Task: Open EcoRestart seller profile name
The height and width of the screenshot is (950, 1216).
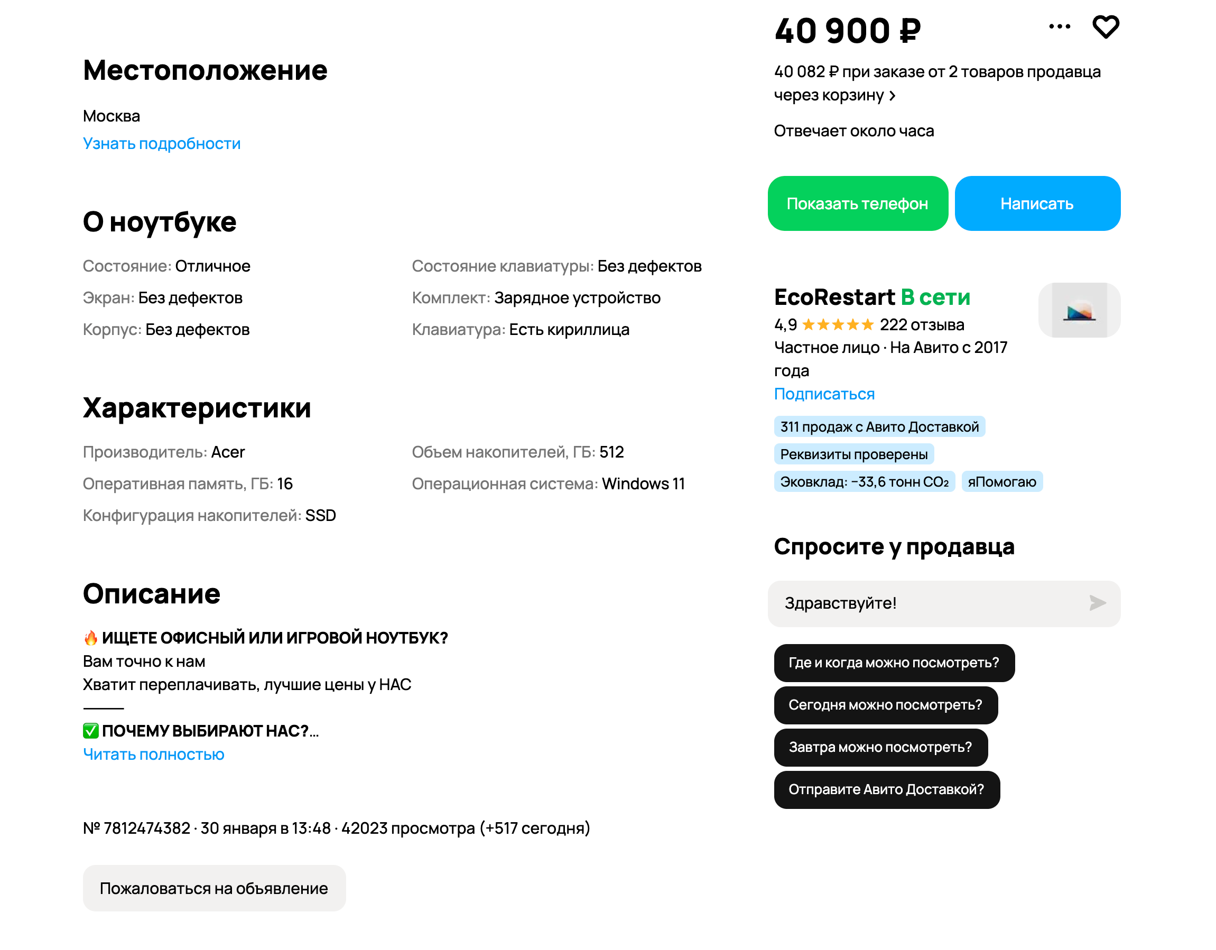Action: 834,297
